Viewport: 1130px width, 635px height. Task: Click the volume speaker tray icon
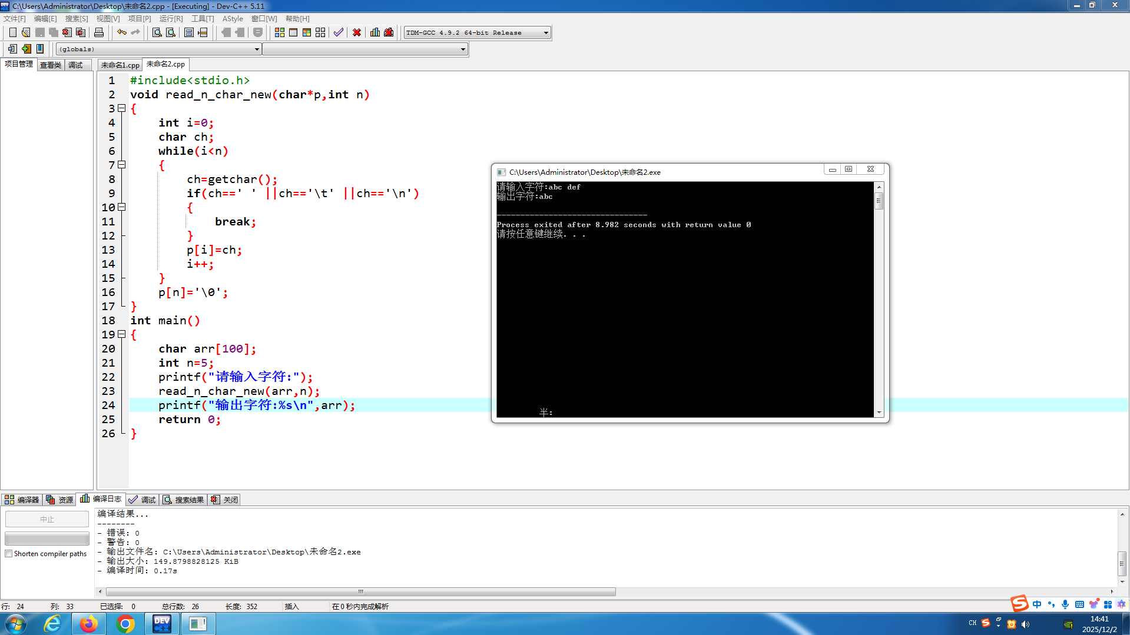tap(1026, 624)
